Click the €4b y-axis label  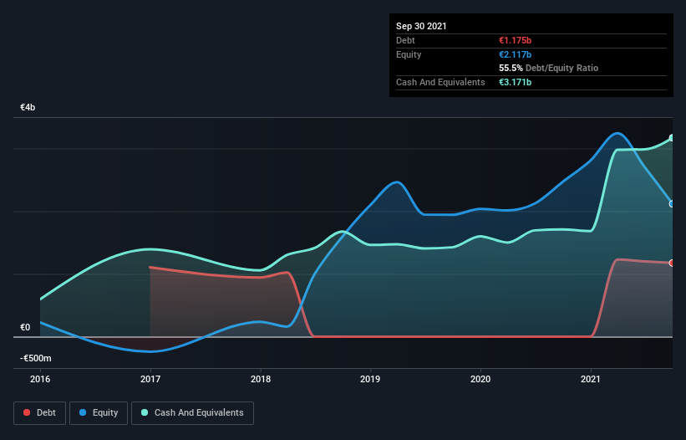point(28,107)
